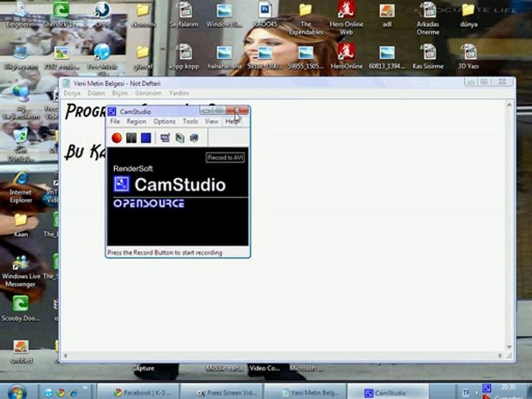
Task: Select the hahahahaha image icon
Action: click(x=224, y=57)
